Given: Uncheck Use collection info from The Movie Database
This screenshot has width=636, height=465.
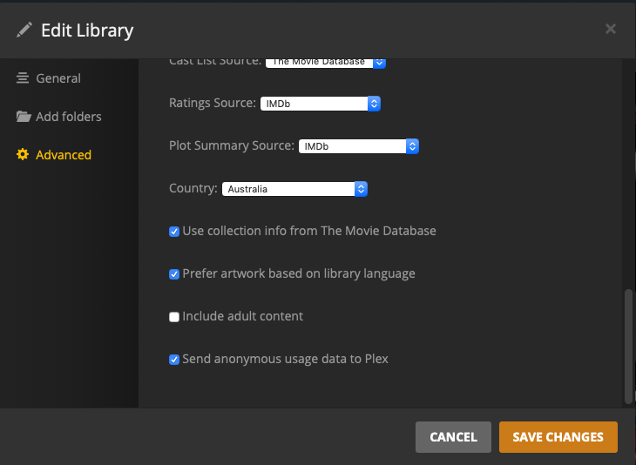Looking at the screenshot, I should 174,232.
